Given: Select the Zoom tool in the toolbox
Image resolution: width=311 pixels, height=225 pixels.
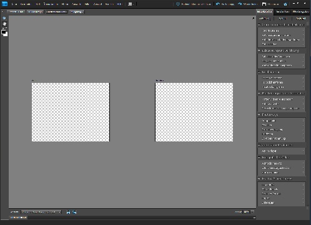Looking at the screenshot, I should click(4, 19).
